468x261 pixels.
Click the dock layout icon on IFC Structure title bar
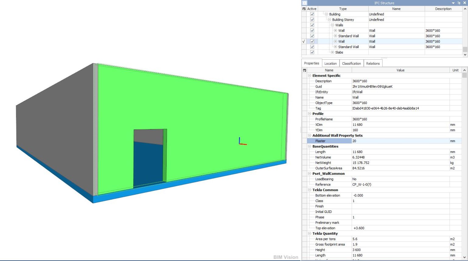[x=459, y=3]
